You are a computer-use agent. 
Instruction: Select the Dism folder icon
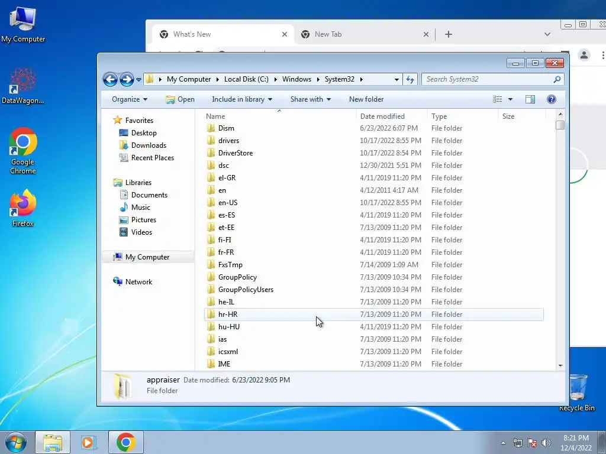(211, 128)
